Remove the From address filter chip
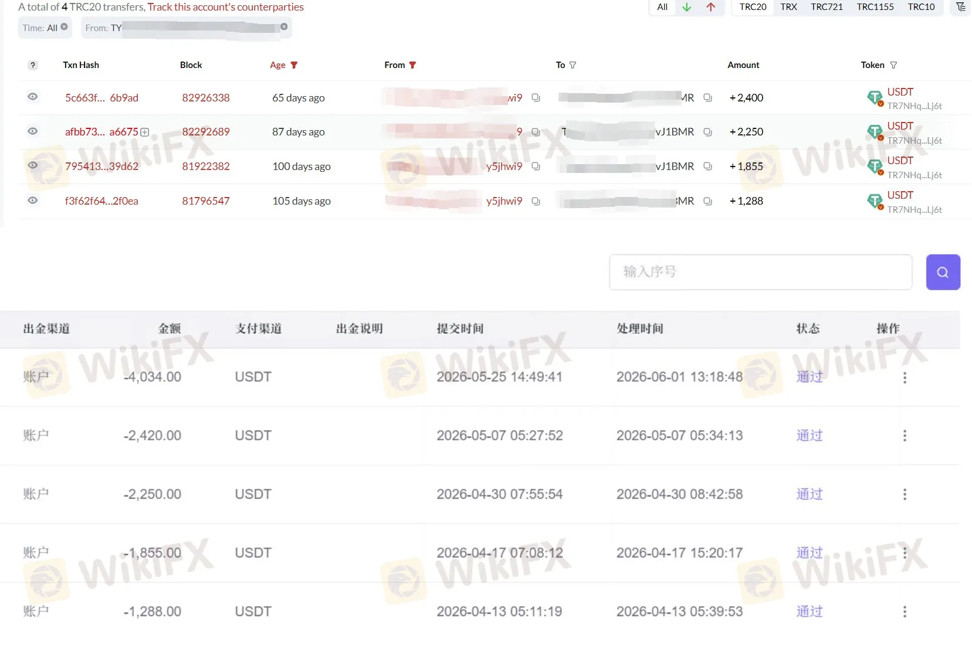Screen dimensions: 972x666 (x=284, y=27)
